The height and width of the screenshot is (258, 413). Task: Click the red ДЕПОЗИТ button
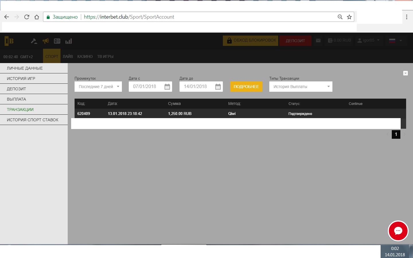tap(295, 41)
